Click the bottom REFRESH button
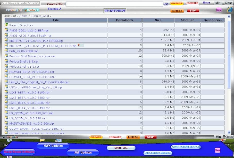The height and width of the screenshot is (158, 234). (133, 137)
